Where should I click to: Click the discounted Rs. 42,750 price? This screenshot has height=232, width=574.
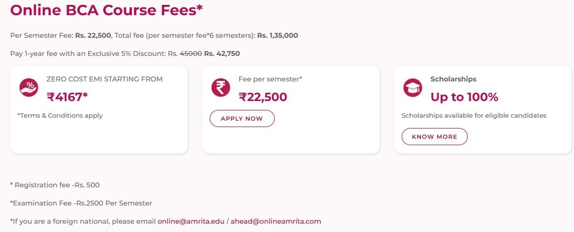coord(222,53)
